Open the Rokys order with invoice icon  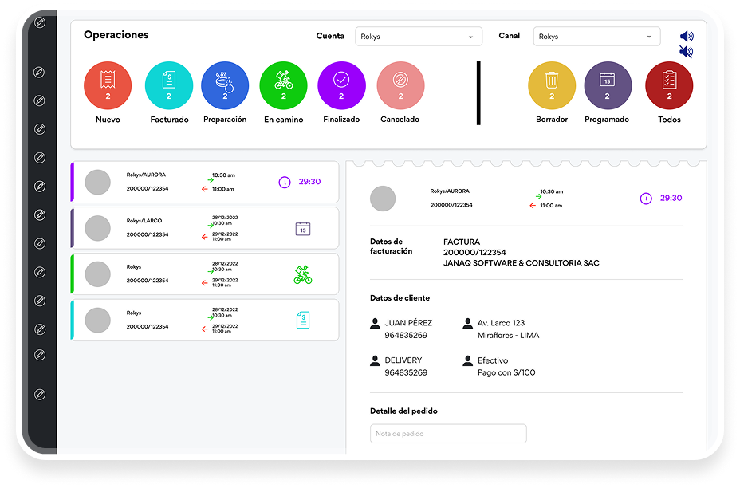pos(205,320)
